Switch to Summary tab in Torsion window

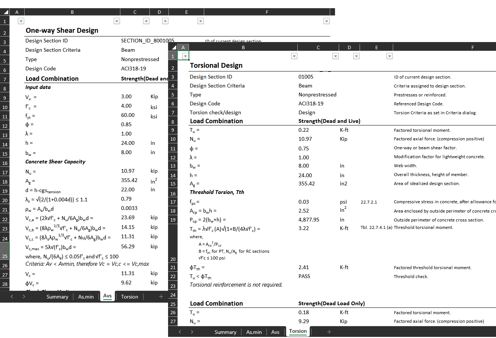[225, 332]
